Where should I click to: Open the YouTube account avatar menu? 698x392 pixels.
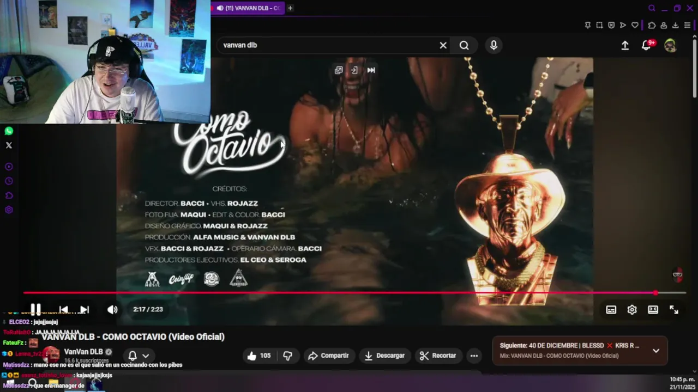click(x=670, y=46)
